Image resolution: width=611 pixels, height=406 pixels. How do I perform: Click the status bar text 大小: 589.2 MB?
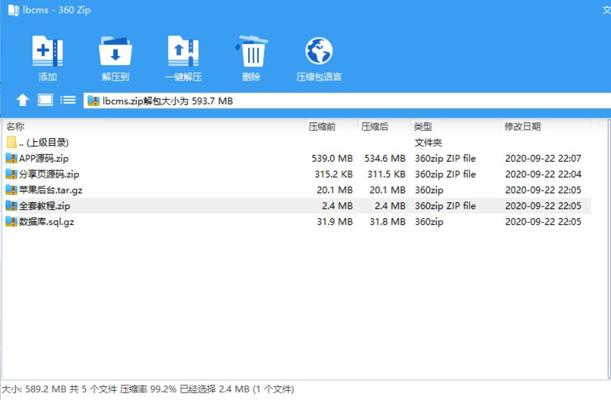(x=34, y=389)
